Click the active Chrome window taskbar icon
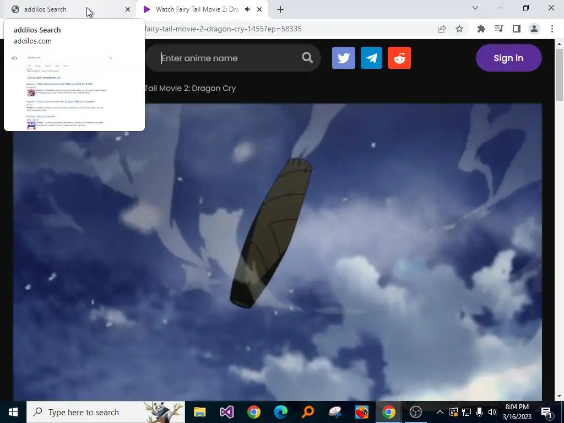This screenshot has height=423, width=564. (x=388, y=412)
